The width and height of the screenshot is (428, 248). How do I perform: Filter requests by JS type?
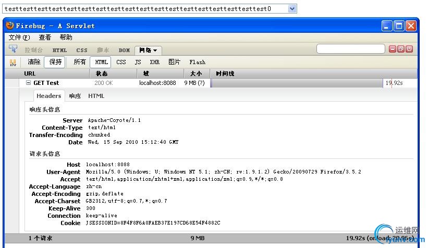(138, 62)
